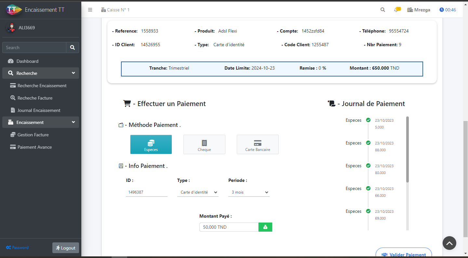Open Paiement Avance page

41,147
